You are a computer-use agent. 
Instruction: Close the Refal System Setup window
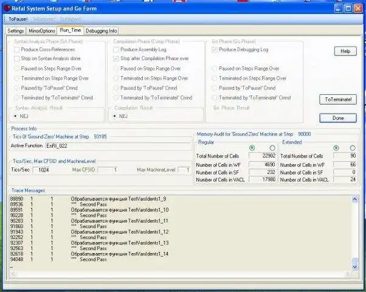point(358,9)
